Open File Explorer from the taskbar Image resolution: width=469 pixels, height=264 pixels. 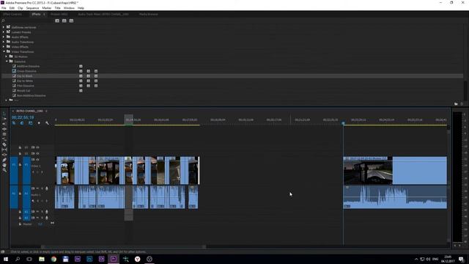pyautogui.click(x=42, y=259)
